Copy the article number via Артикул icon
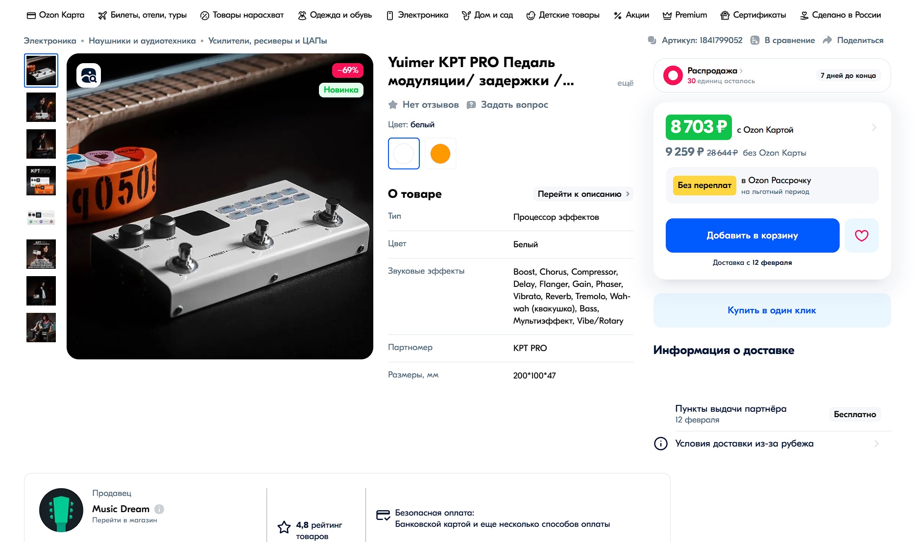The width and height of the screenshot is (921, 542). click(652, 40)
